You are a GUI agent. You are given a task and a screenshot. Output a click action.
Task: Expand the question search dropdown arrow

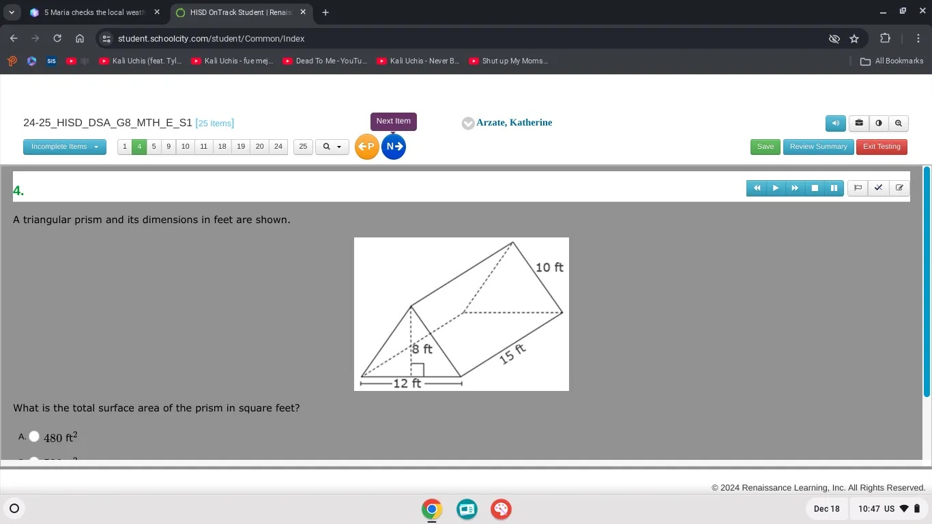[x=338, y=147]
